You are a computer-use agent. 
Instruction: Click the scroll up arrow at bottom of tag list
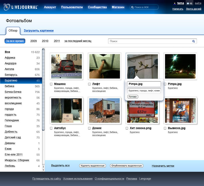pos(43,166)
